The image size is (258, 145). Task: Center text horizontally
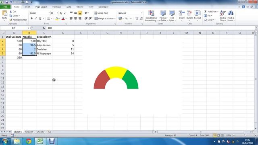coord(75,19)
